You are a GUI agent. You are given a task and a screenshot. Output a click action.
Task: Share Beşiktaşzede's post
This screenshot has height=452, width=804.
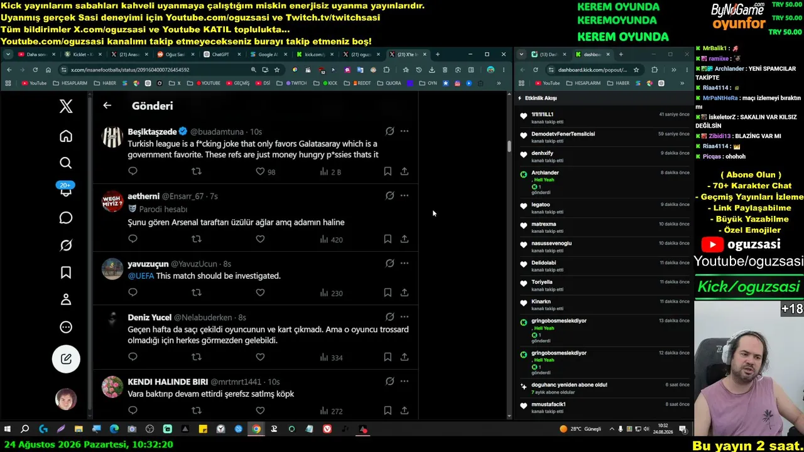pyautogui.click(x=405, y=171)
